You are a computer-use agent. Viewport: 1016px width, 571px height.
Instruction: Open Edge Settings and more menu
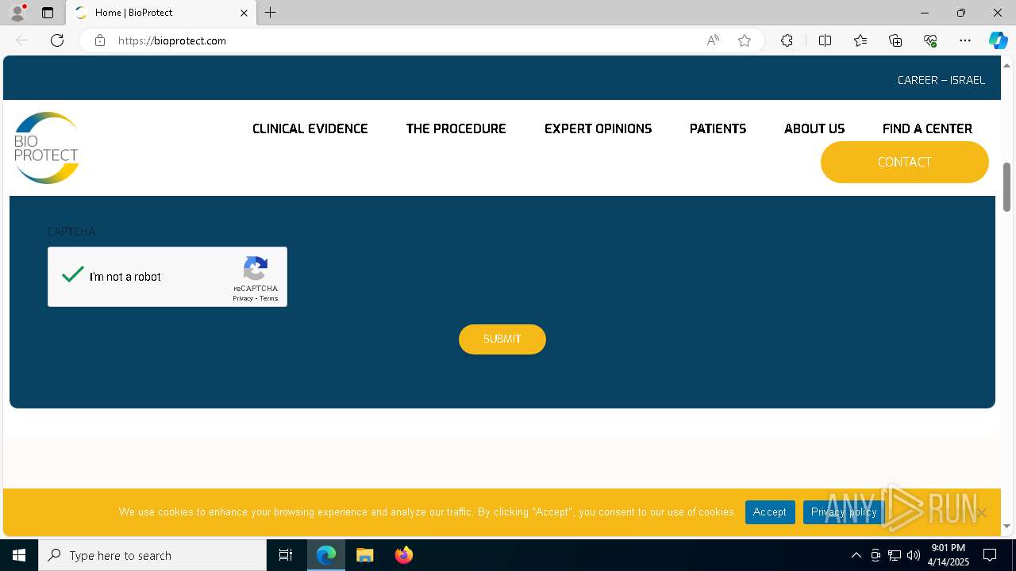pos(965,40)
